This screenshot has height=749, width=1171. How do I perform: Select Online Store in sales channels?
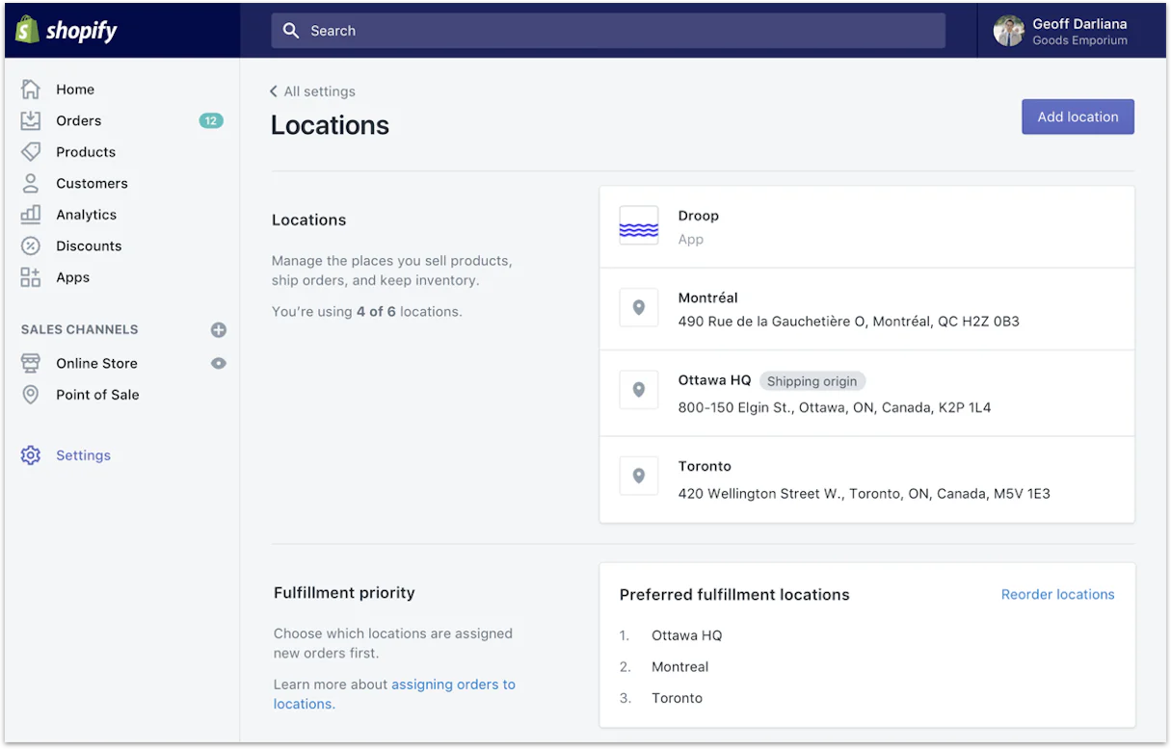(94, 363)
